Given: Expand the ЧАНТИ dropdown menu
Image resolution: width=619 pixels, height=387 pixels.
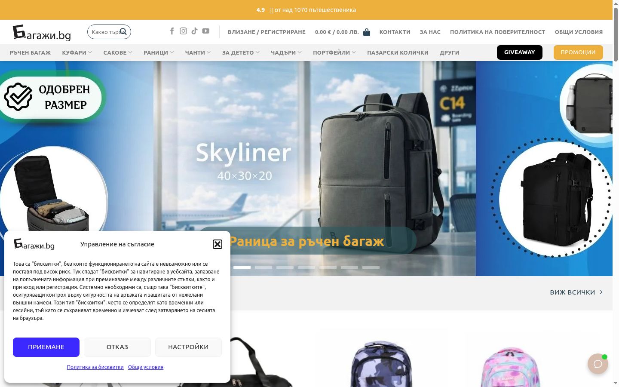Looking at the screenshot, I should [198, 52].
